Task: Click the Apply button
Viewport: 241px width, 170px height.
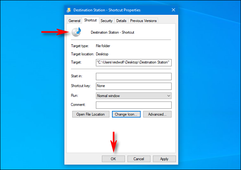Action: click(x=164, y=159)
